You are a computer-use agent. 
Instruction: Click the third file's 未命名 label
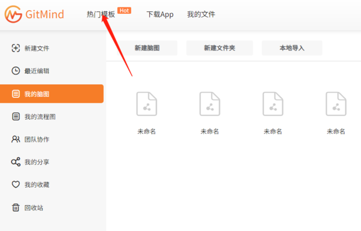click(x=273, y=131)
